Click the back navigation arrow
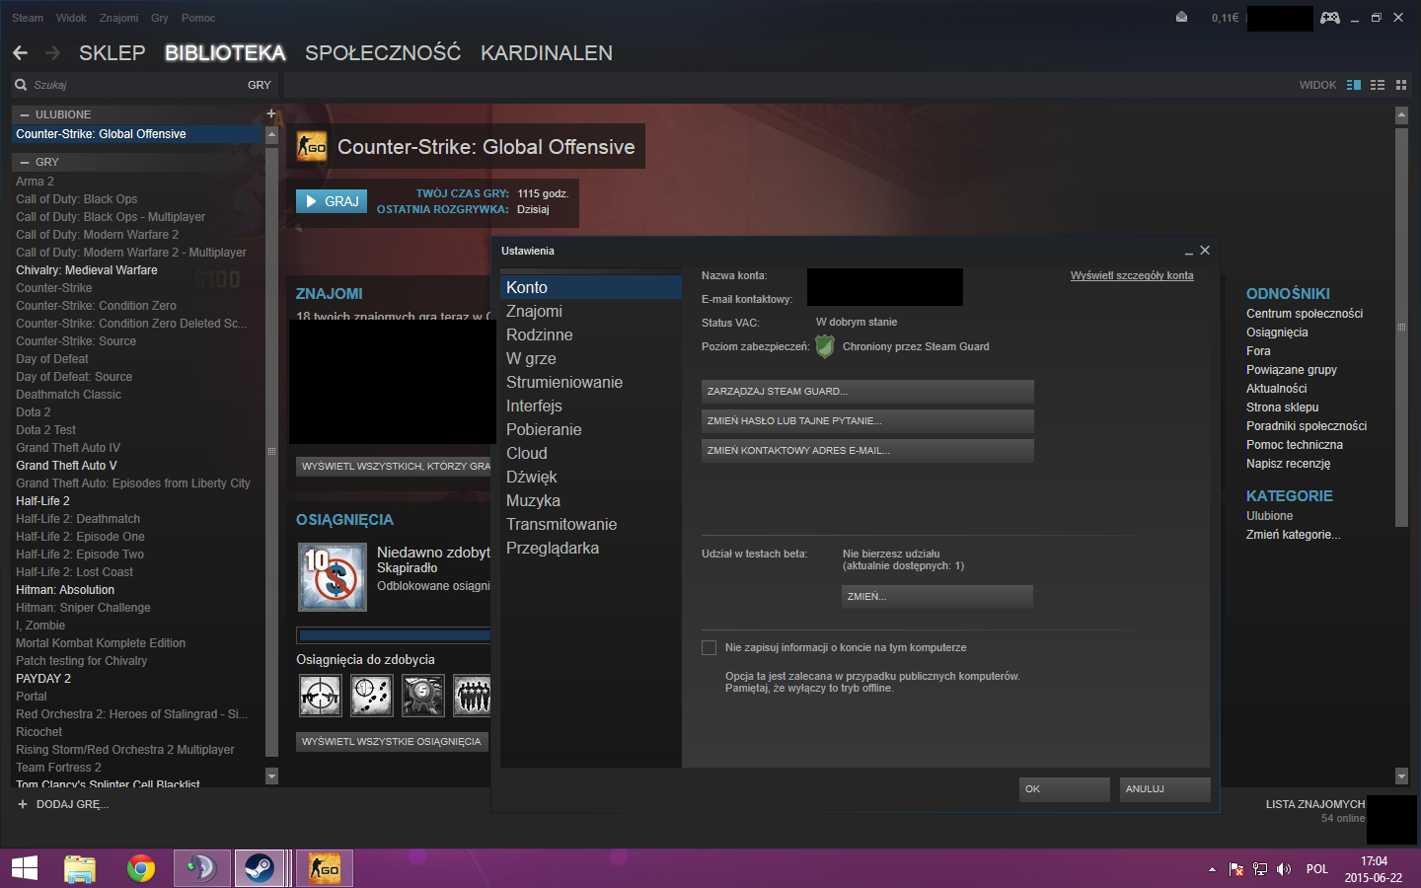This screenshot has height=888, width=1421. click(x=20, y=53)
